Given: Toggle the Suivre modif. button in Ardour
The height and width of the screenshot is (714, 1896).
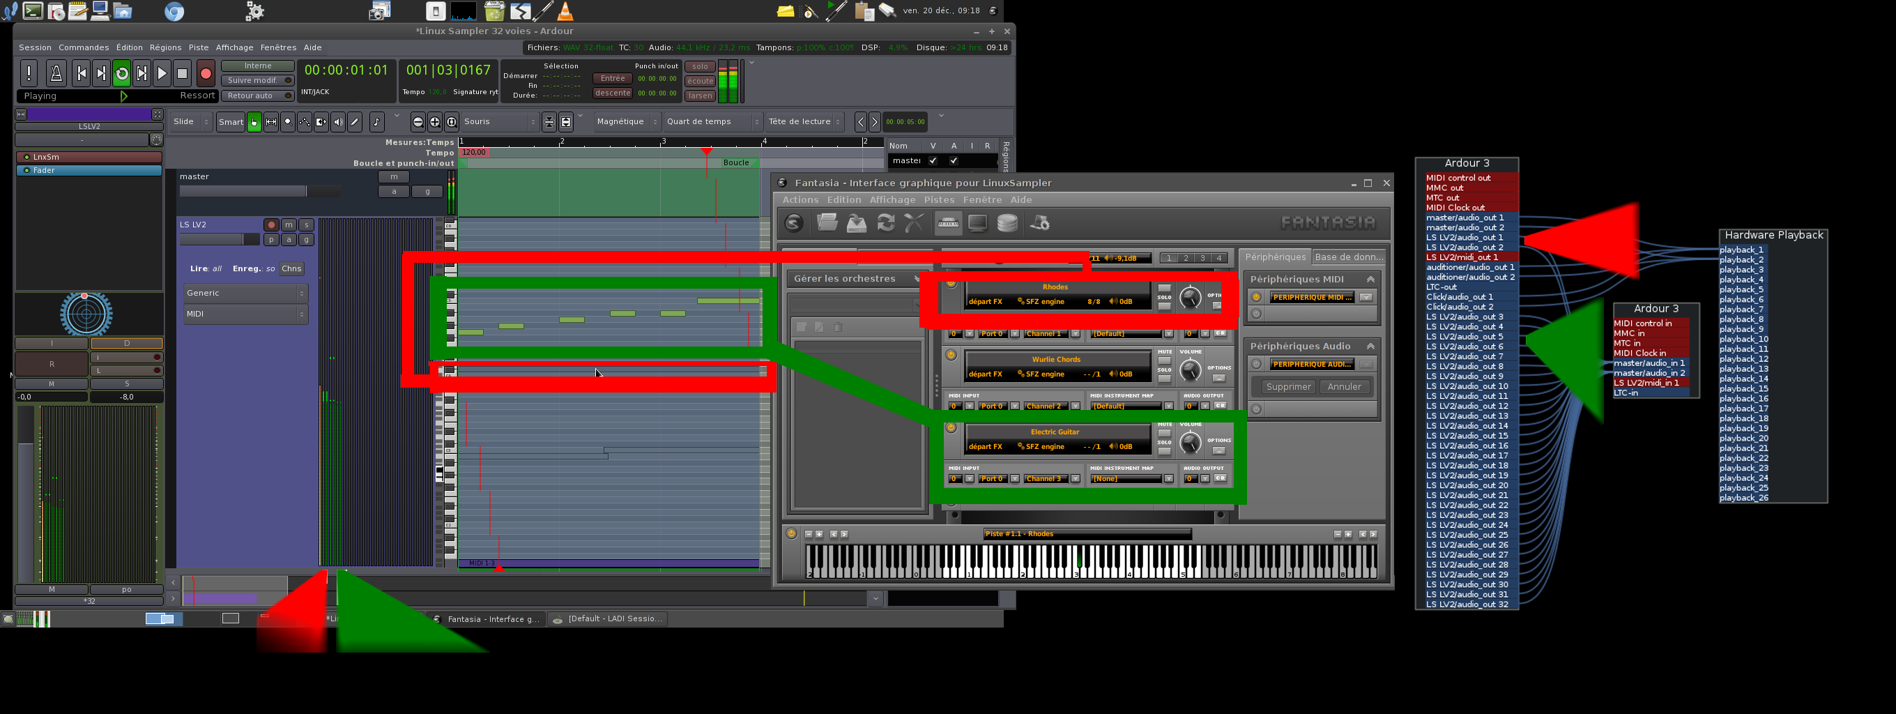Looking at the screenshot, I should tap(258, 80).
